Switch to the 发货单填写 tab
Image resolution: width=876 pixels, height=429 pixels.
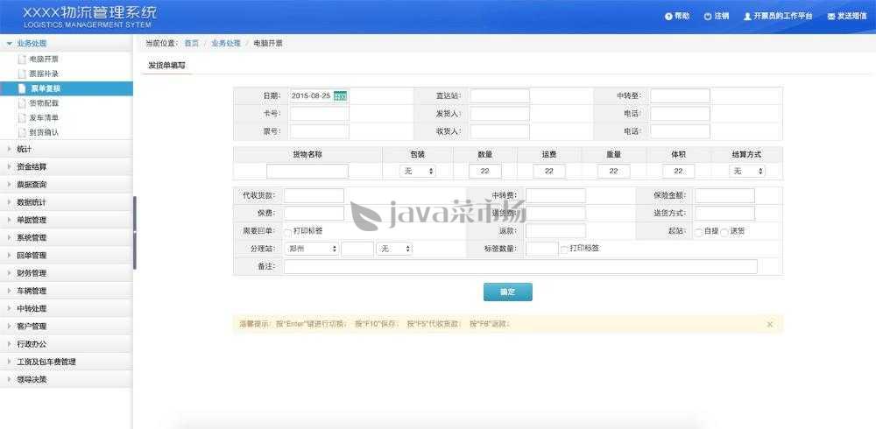(166, 66)
